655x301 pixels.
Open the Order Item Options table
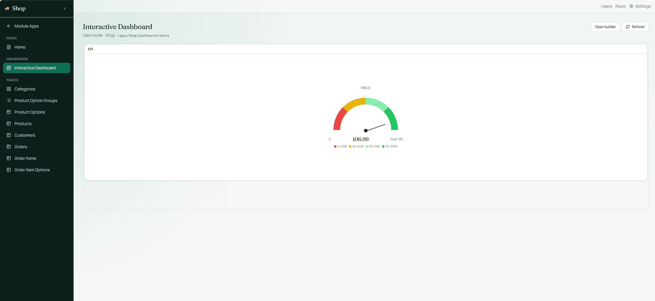click(x=37, y=170)
